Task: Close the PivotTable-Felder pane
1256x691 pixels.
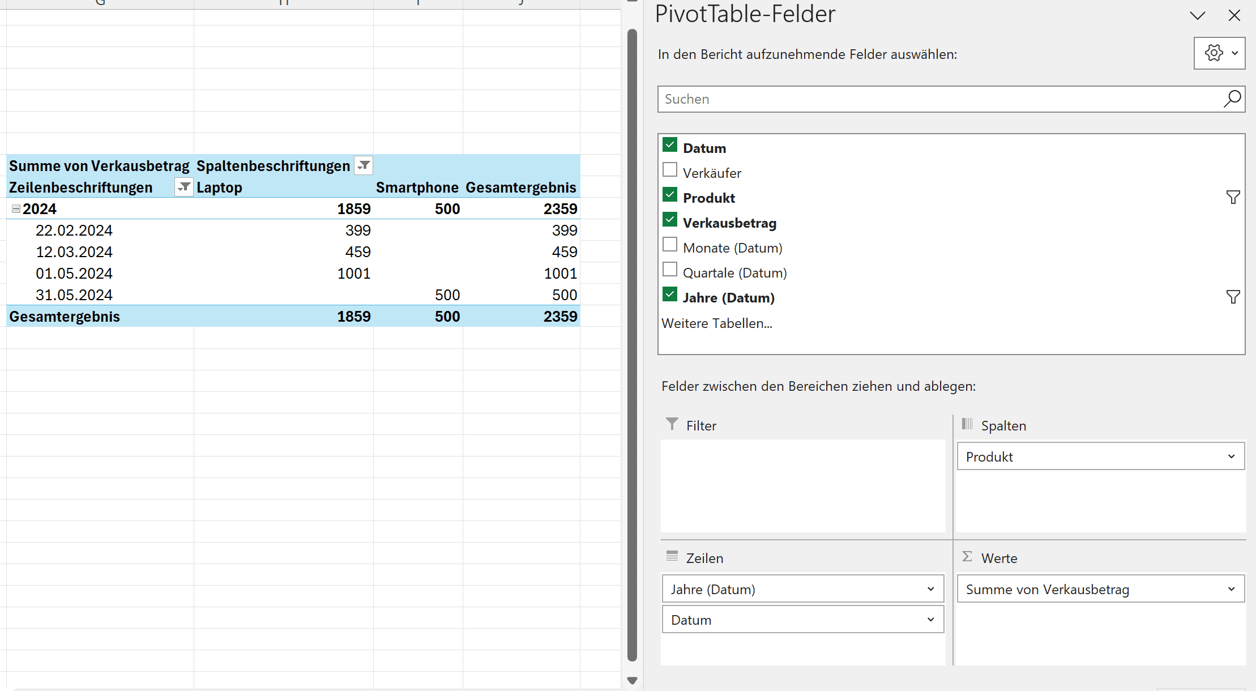Action: (1234, 15)
